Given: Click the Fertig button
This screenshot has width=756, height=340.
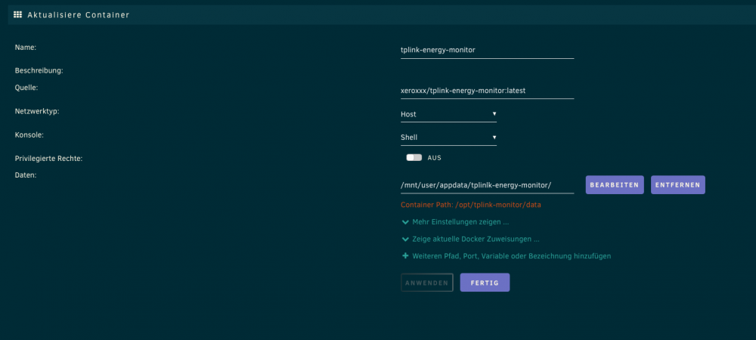Looking at the screenshot, I should (x=485, y=283).
